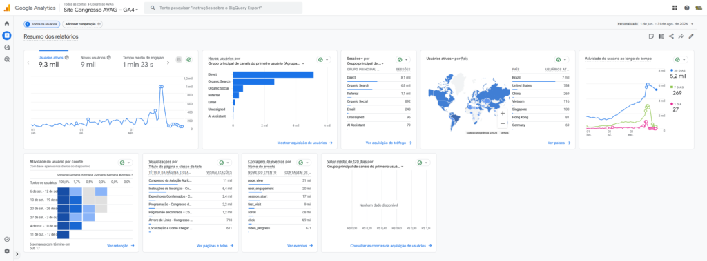Open data quality dropdown on Sessões card
The image size is (707, 261).
[403, 59]
